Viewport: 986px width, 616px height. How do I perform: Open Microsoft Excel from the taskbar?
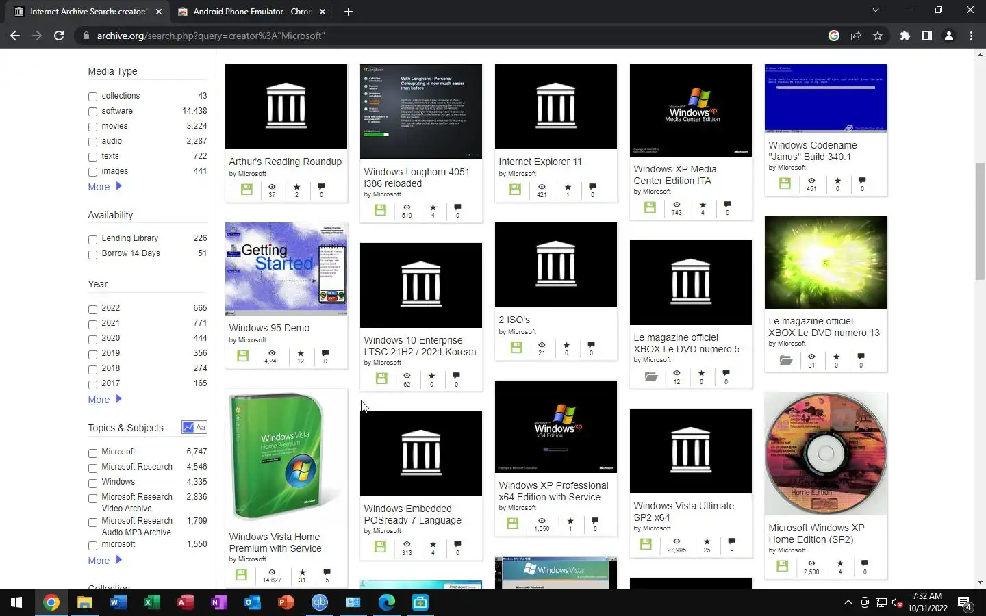(x=151, y=602)
